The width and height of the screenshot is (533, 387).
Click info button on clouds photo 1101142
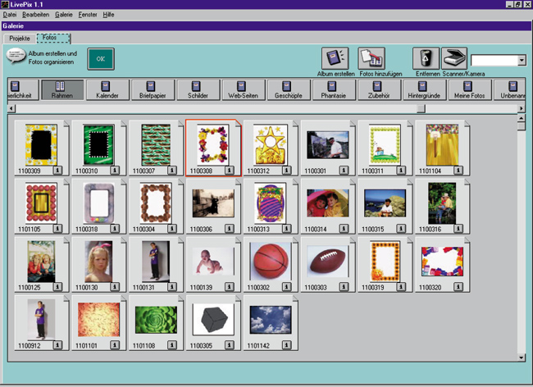tap(287, 348)
